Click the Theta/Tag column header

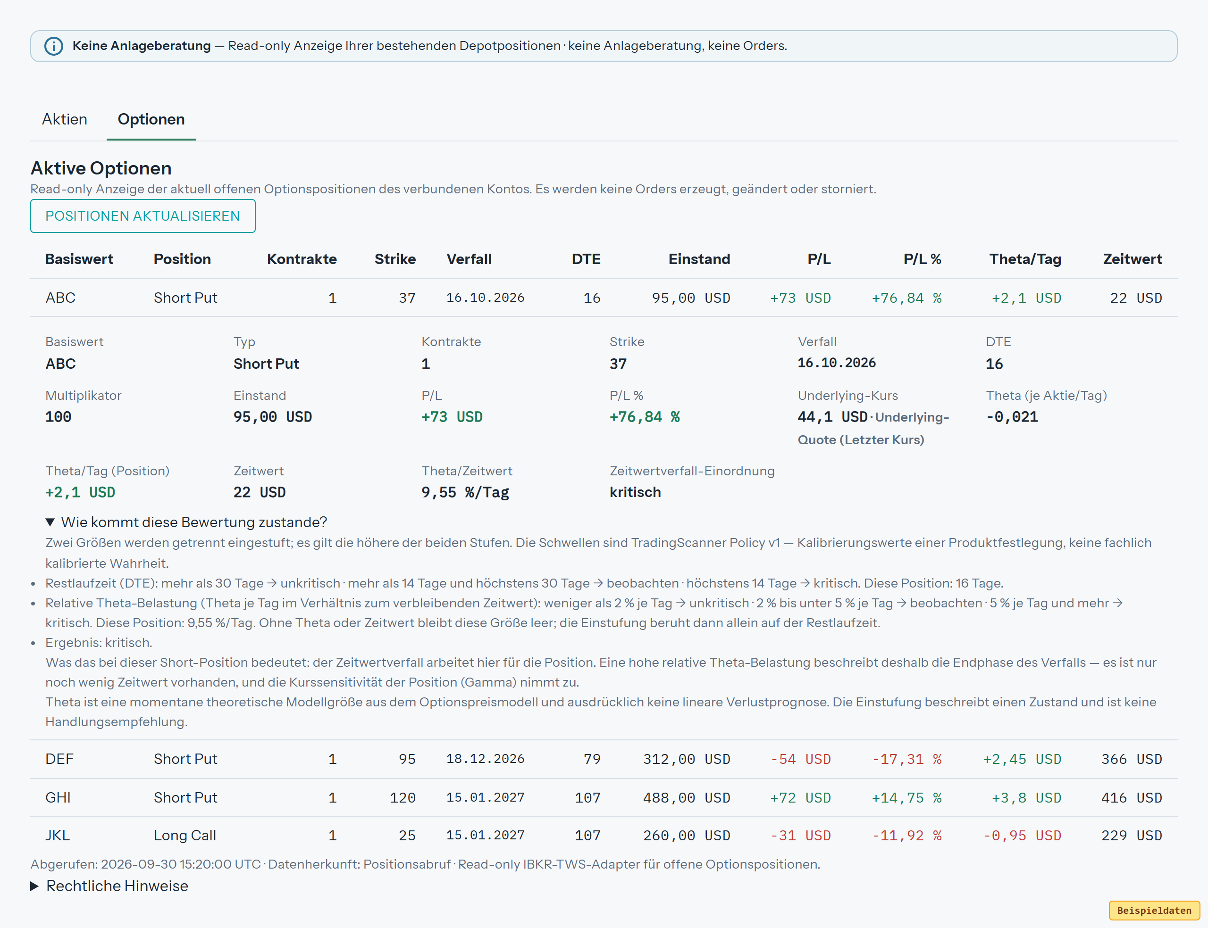tap(1025, 259)
